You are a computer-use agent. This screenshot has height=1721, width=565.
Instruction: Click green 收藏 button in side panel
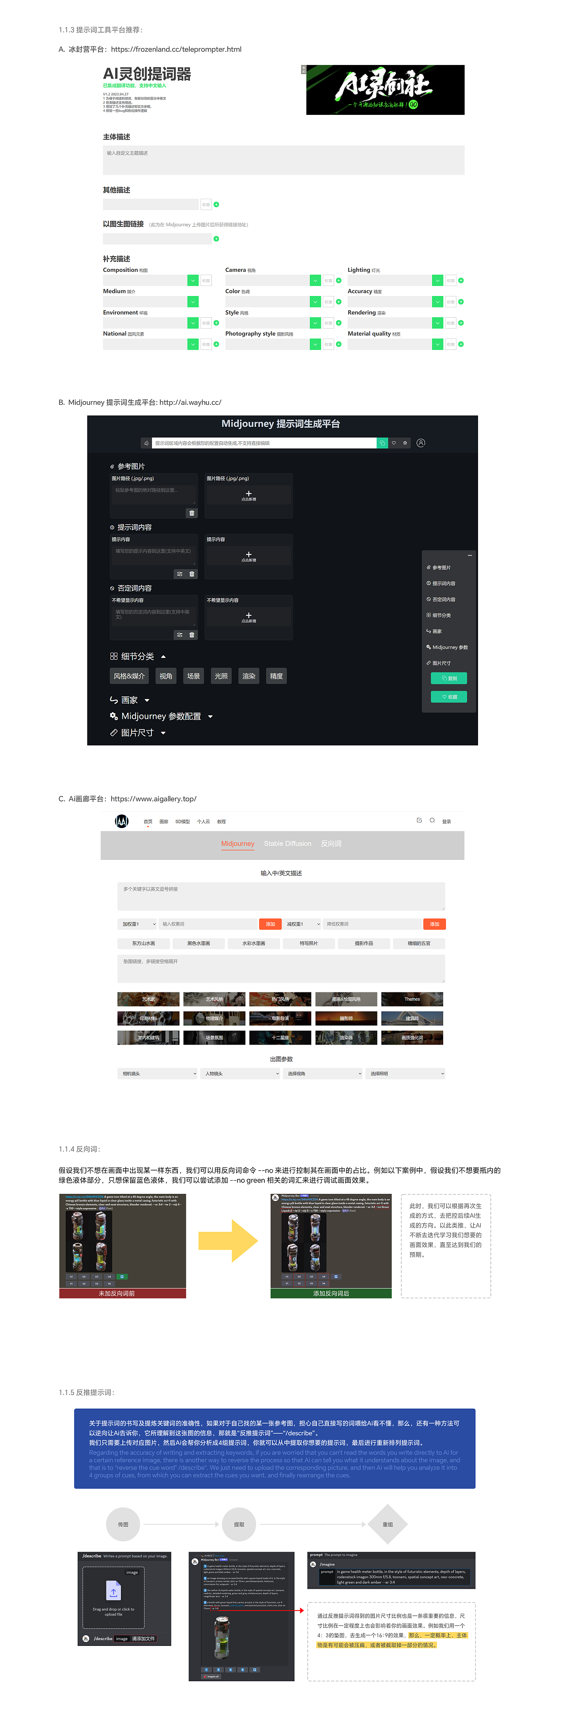tap(449, 697)
